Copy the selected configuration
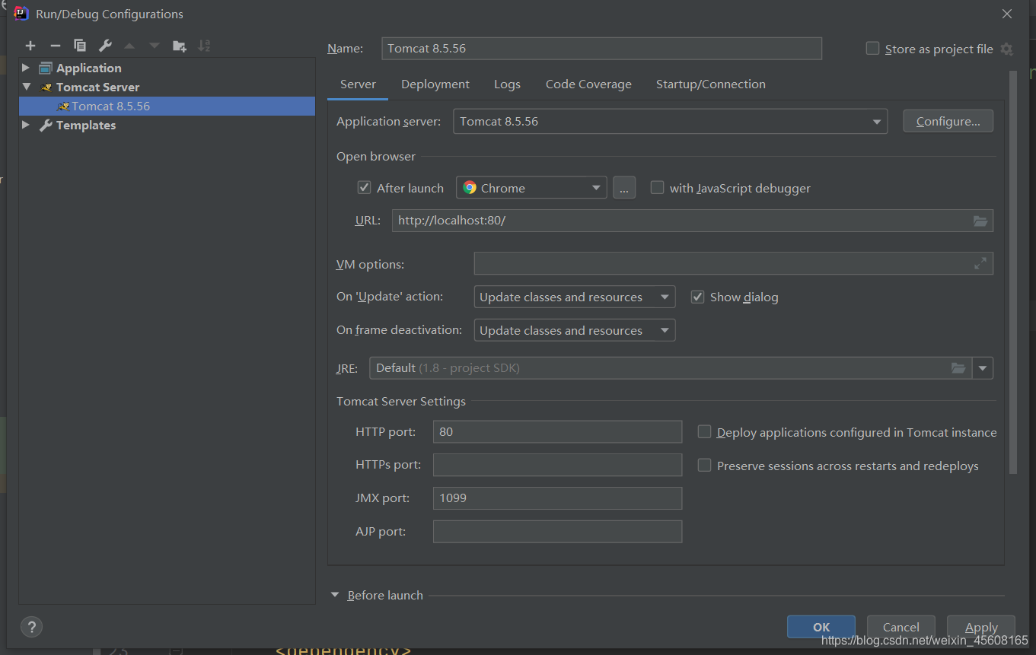 coord(80,46)
